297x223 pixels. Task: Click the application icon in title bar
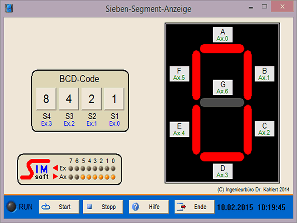[9, 8]
